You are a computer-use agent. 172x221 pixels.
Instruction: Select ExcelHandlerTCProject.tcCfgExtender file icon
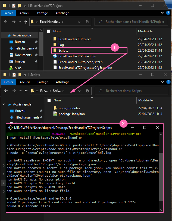pyautogui.click(x=55, y=67)
